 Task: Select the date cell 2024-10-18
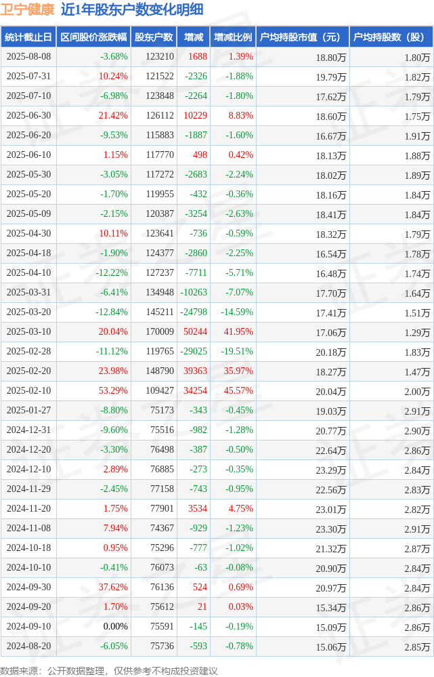click(x=28, y=548)
